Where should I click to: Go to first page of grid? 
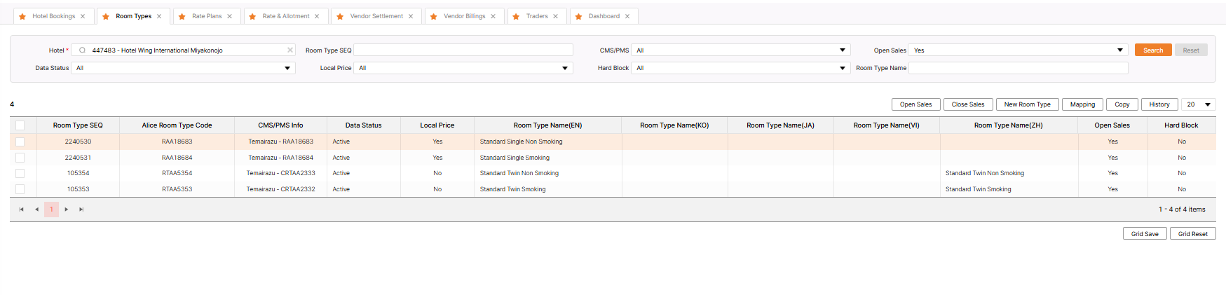coord(21,210)
